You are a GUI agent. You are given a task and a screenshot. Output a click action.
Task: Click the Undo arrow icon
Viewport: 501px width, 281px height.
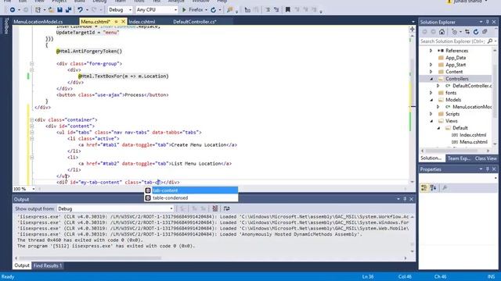tap(80, 10)
